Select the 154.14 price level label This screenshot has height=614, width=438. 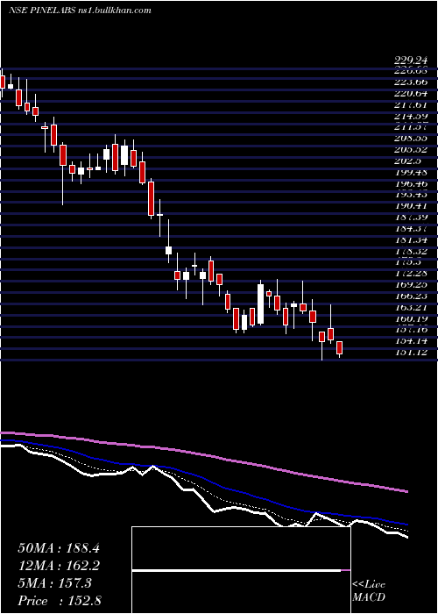click(411, 341)
